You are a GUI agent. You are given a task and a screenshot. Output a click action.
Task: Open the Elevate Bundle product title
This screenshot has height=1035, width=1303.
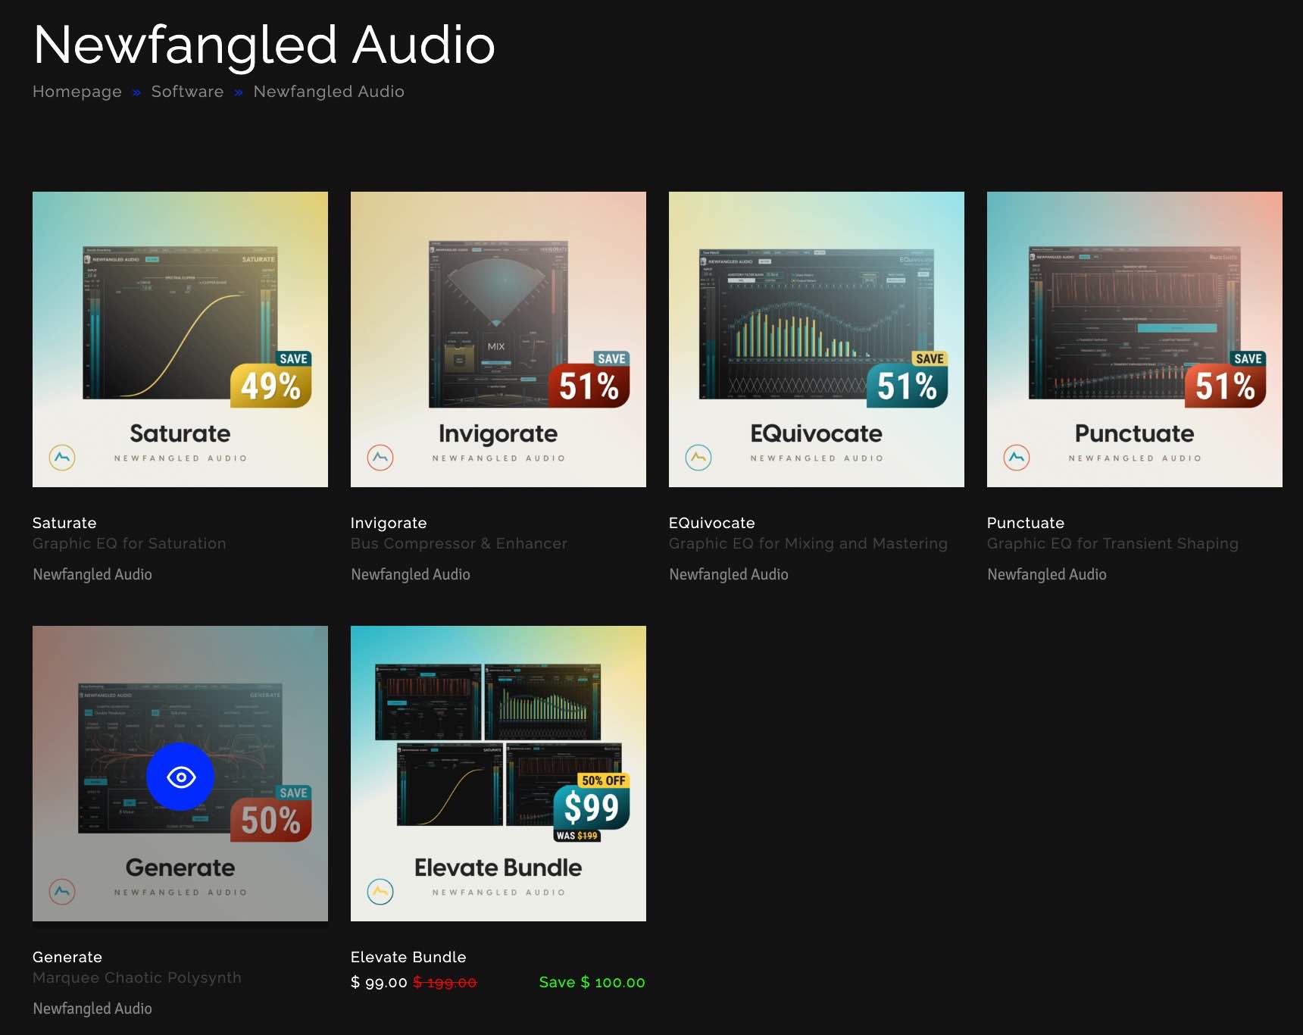[408, 957]
